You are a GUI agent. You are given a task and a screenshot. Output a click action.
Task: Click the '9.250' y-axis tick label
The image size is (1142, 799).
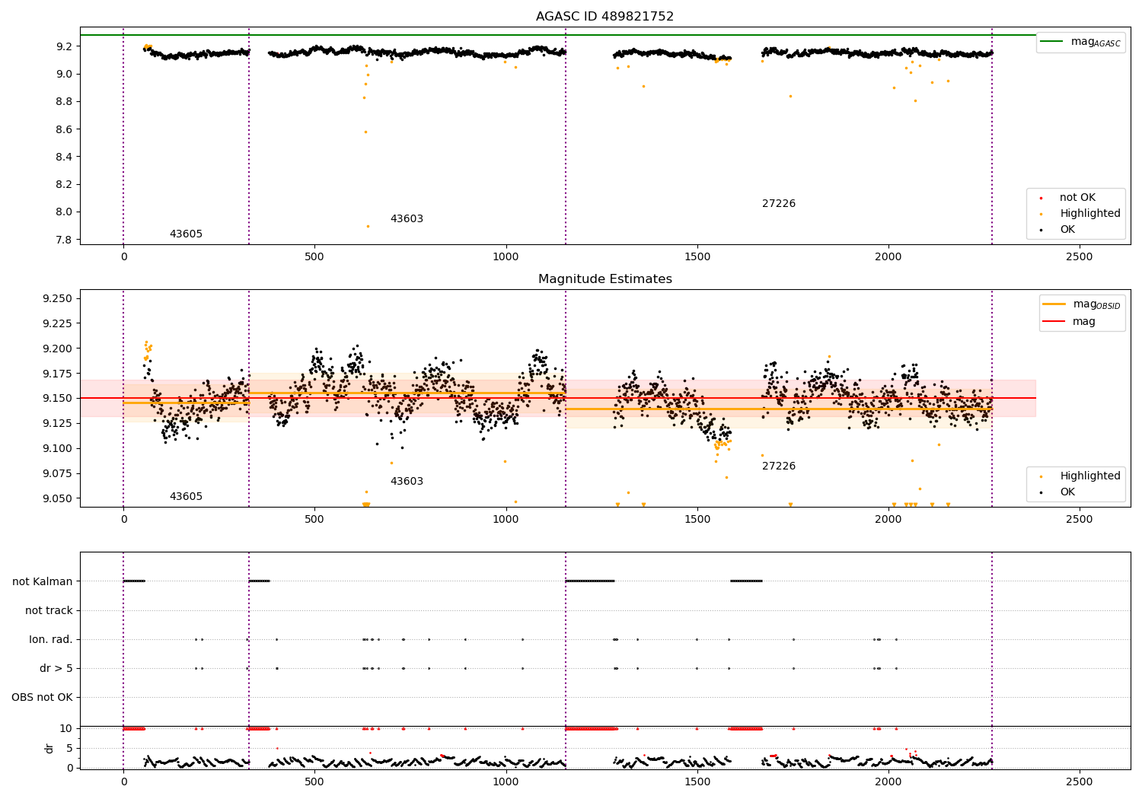coord(57,298)
